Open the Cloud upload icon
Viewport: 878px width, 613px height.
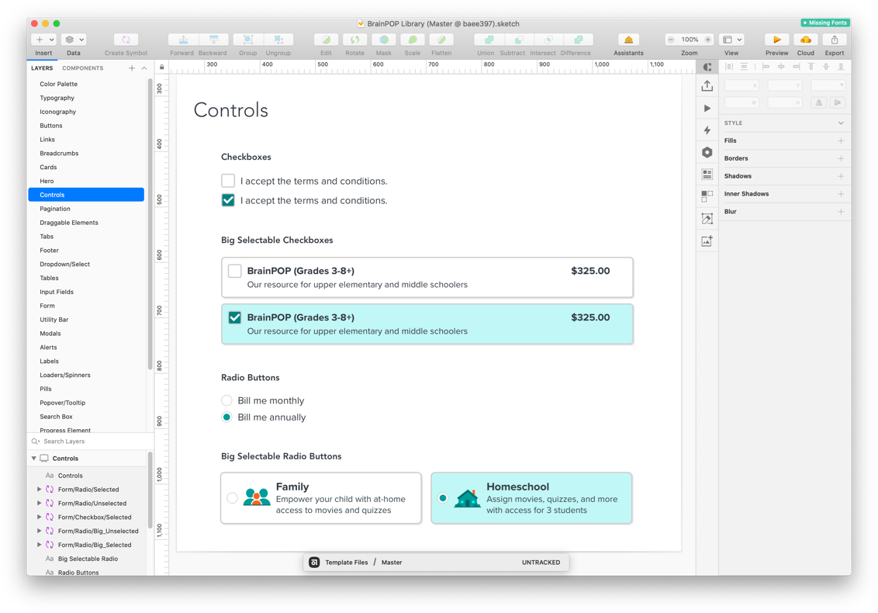pos(806,40)
